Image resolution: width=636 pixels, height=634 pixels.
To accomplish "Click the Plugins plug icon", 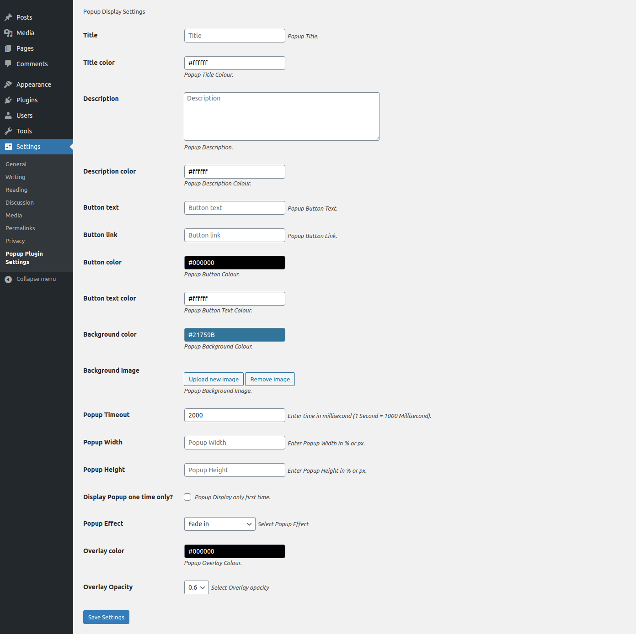I will (x=8, y=100).
